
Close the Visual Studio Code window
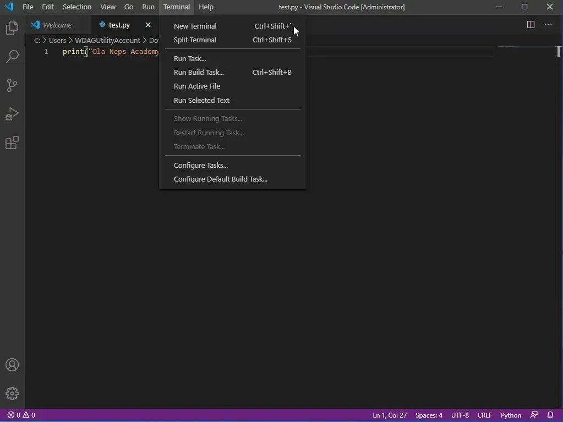pos(550,7)
